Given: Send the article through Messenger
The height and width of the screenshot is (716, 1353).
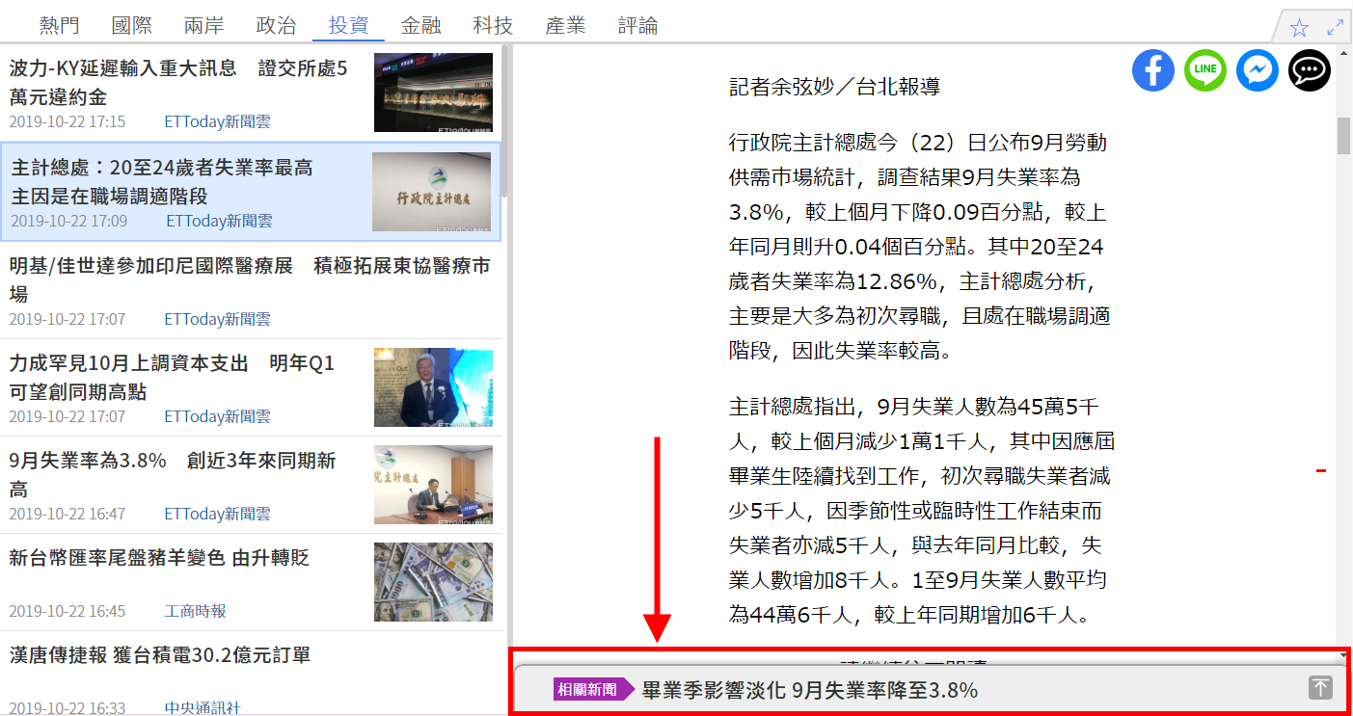Looking at the screenshot, I should click(x=1258, y=70).
